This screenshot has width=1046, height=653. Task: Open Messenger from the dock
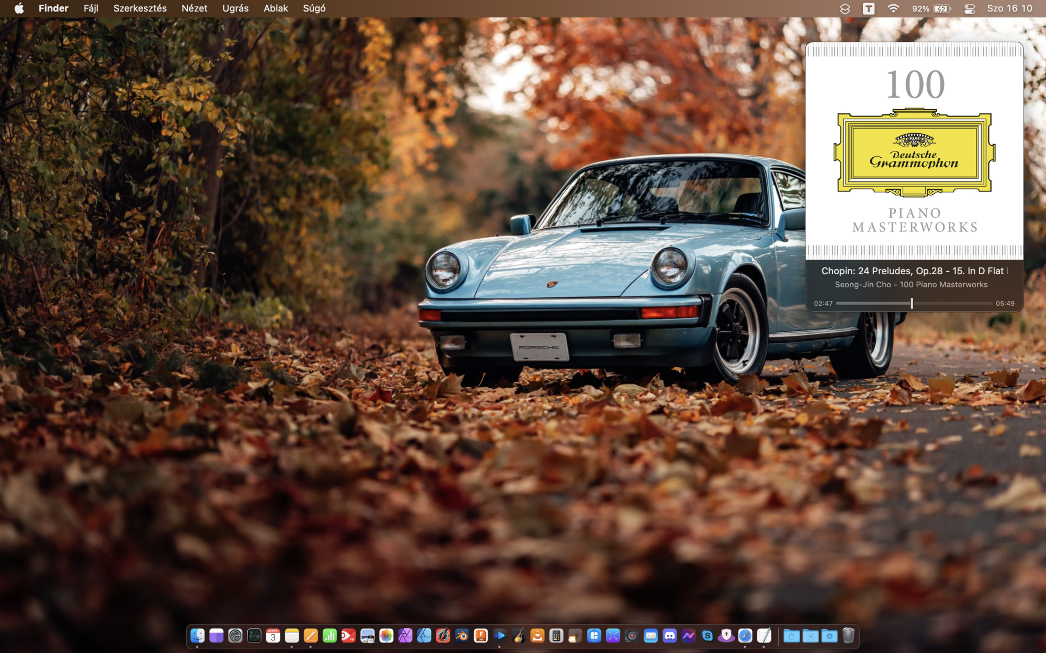[x=688, y=636]
